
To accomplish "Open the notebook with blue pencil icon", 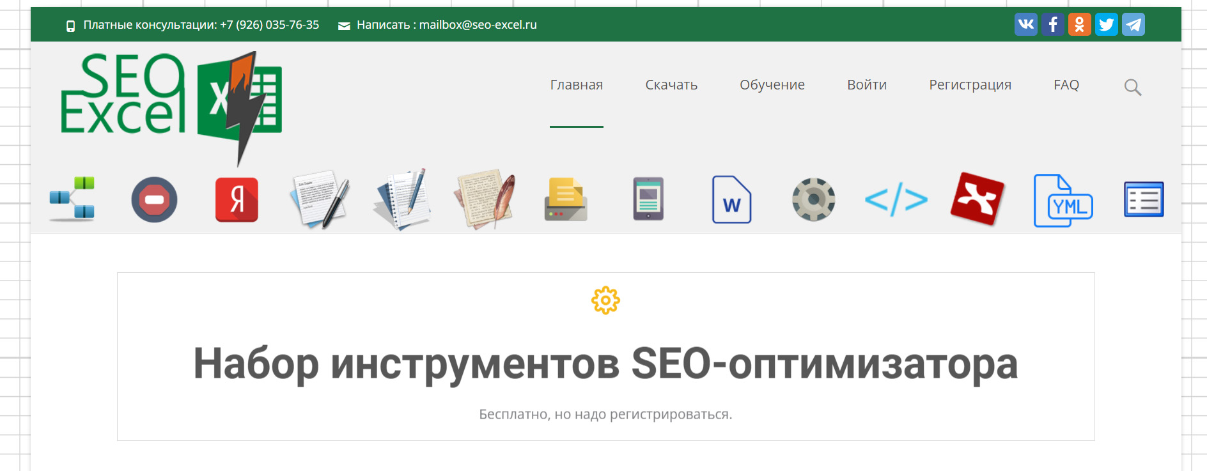I will click(401, 199).
